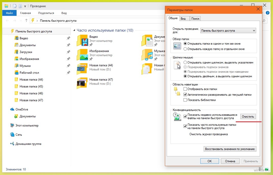The width and height of the screenshot is (273, 175).
Task: Click the Images folder icon in sidebar
Action: pos(16,59)
